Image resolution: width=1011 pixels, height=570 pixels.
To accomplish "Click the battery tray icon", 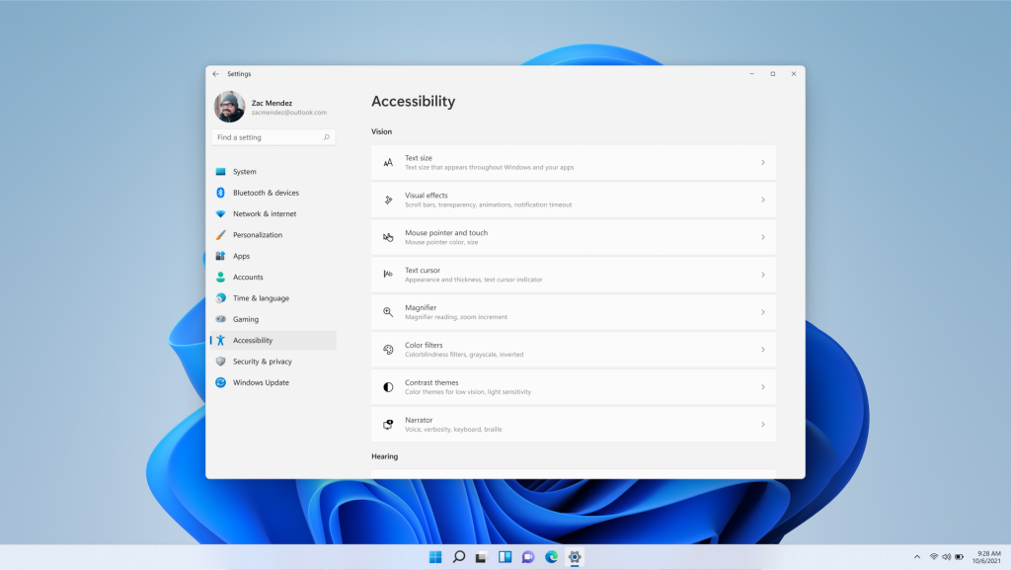I will (x=959, y=557).
